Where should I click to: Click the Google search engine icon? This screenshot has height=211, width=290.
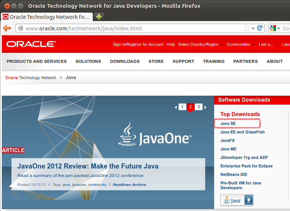click(x=273, y=28)
